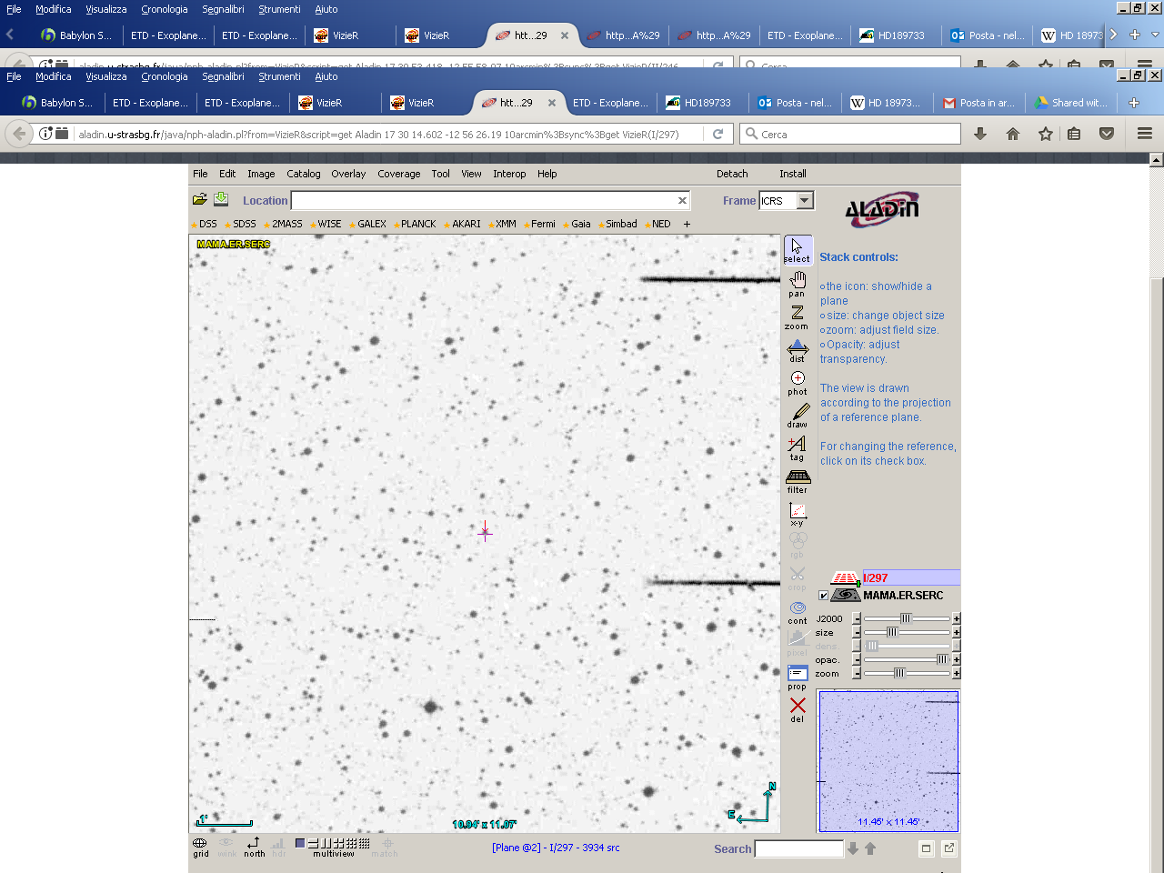
Task: Clear the Location field with X
Action: [682, 201]
